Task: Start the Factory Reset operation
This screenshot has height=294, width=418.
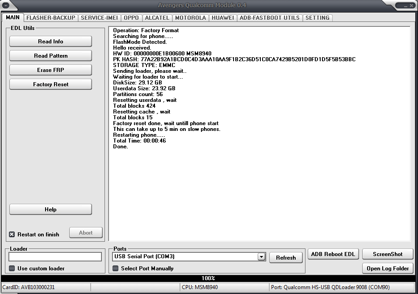Action: (x=50, y=84)
